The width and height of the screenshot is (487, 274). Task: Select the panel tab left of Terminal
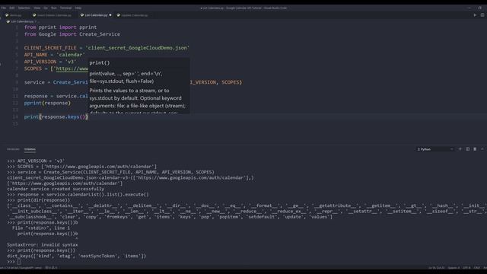point(13,149)
